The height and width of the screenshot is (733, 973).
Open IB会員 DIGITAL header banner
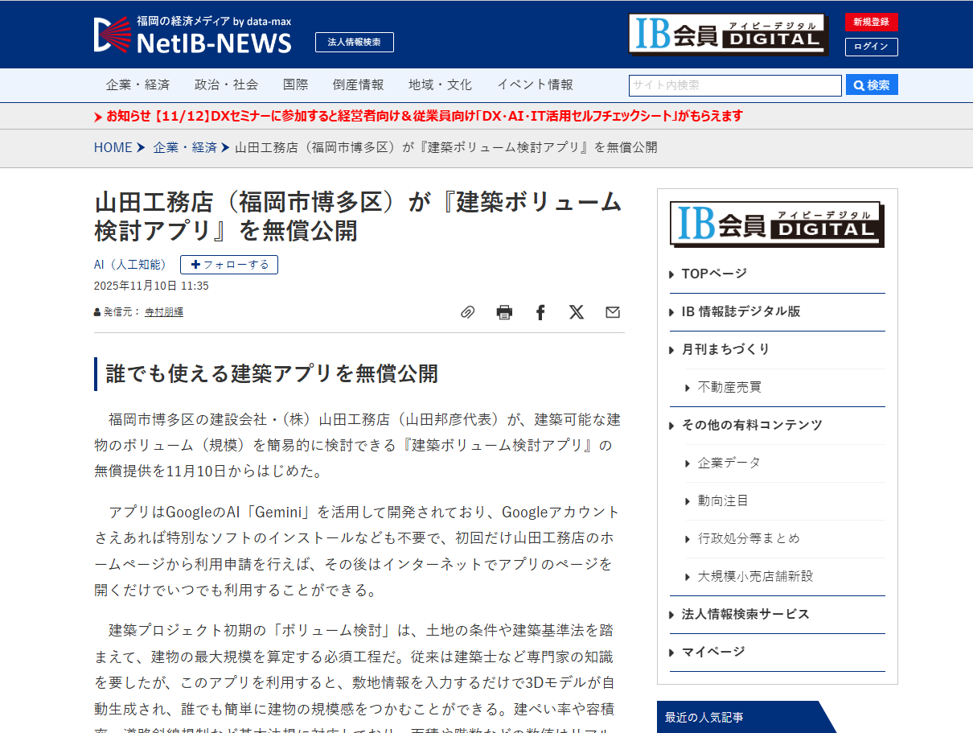[x=728, y=35]
